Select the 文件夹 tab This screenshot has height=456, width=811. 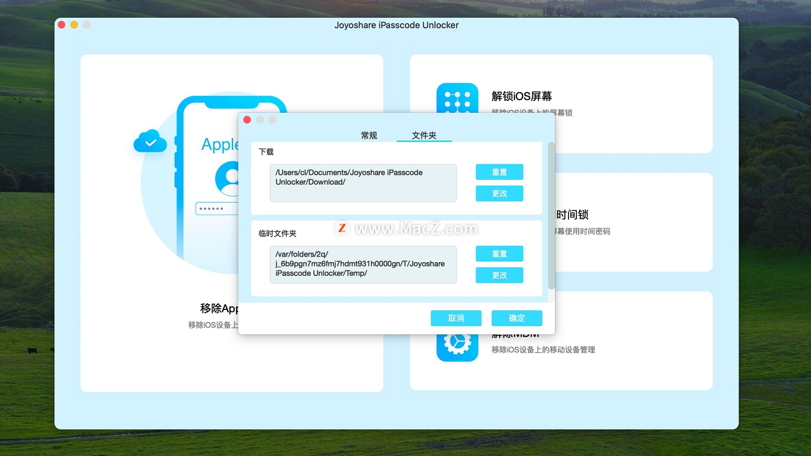pyautogui.click(x=424, y=135)
